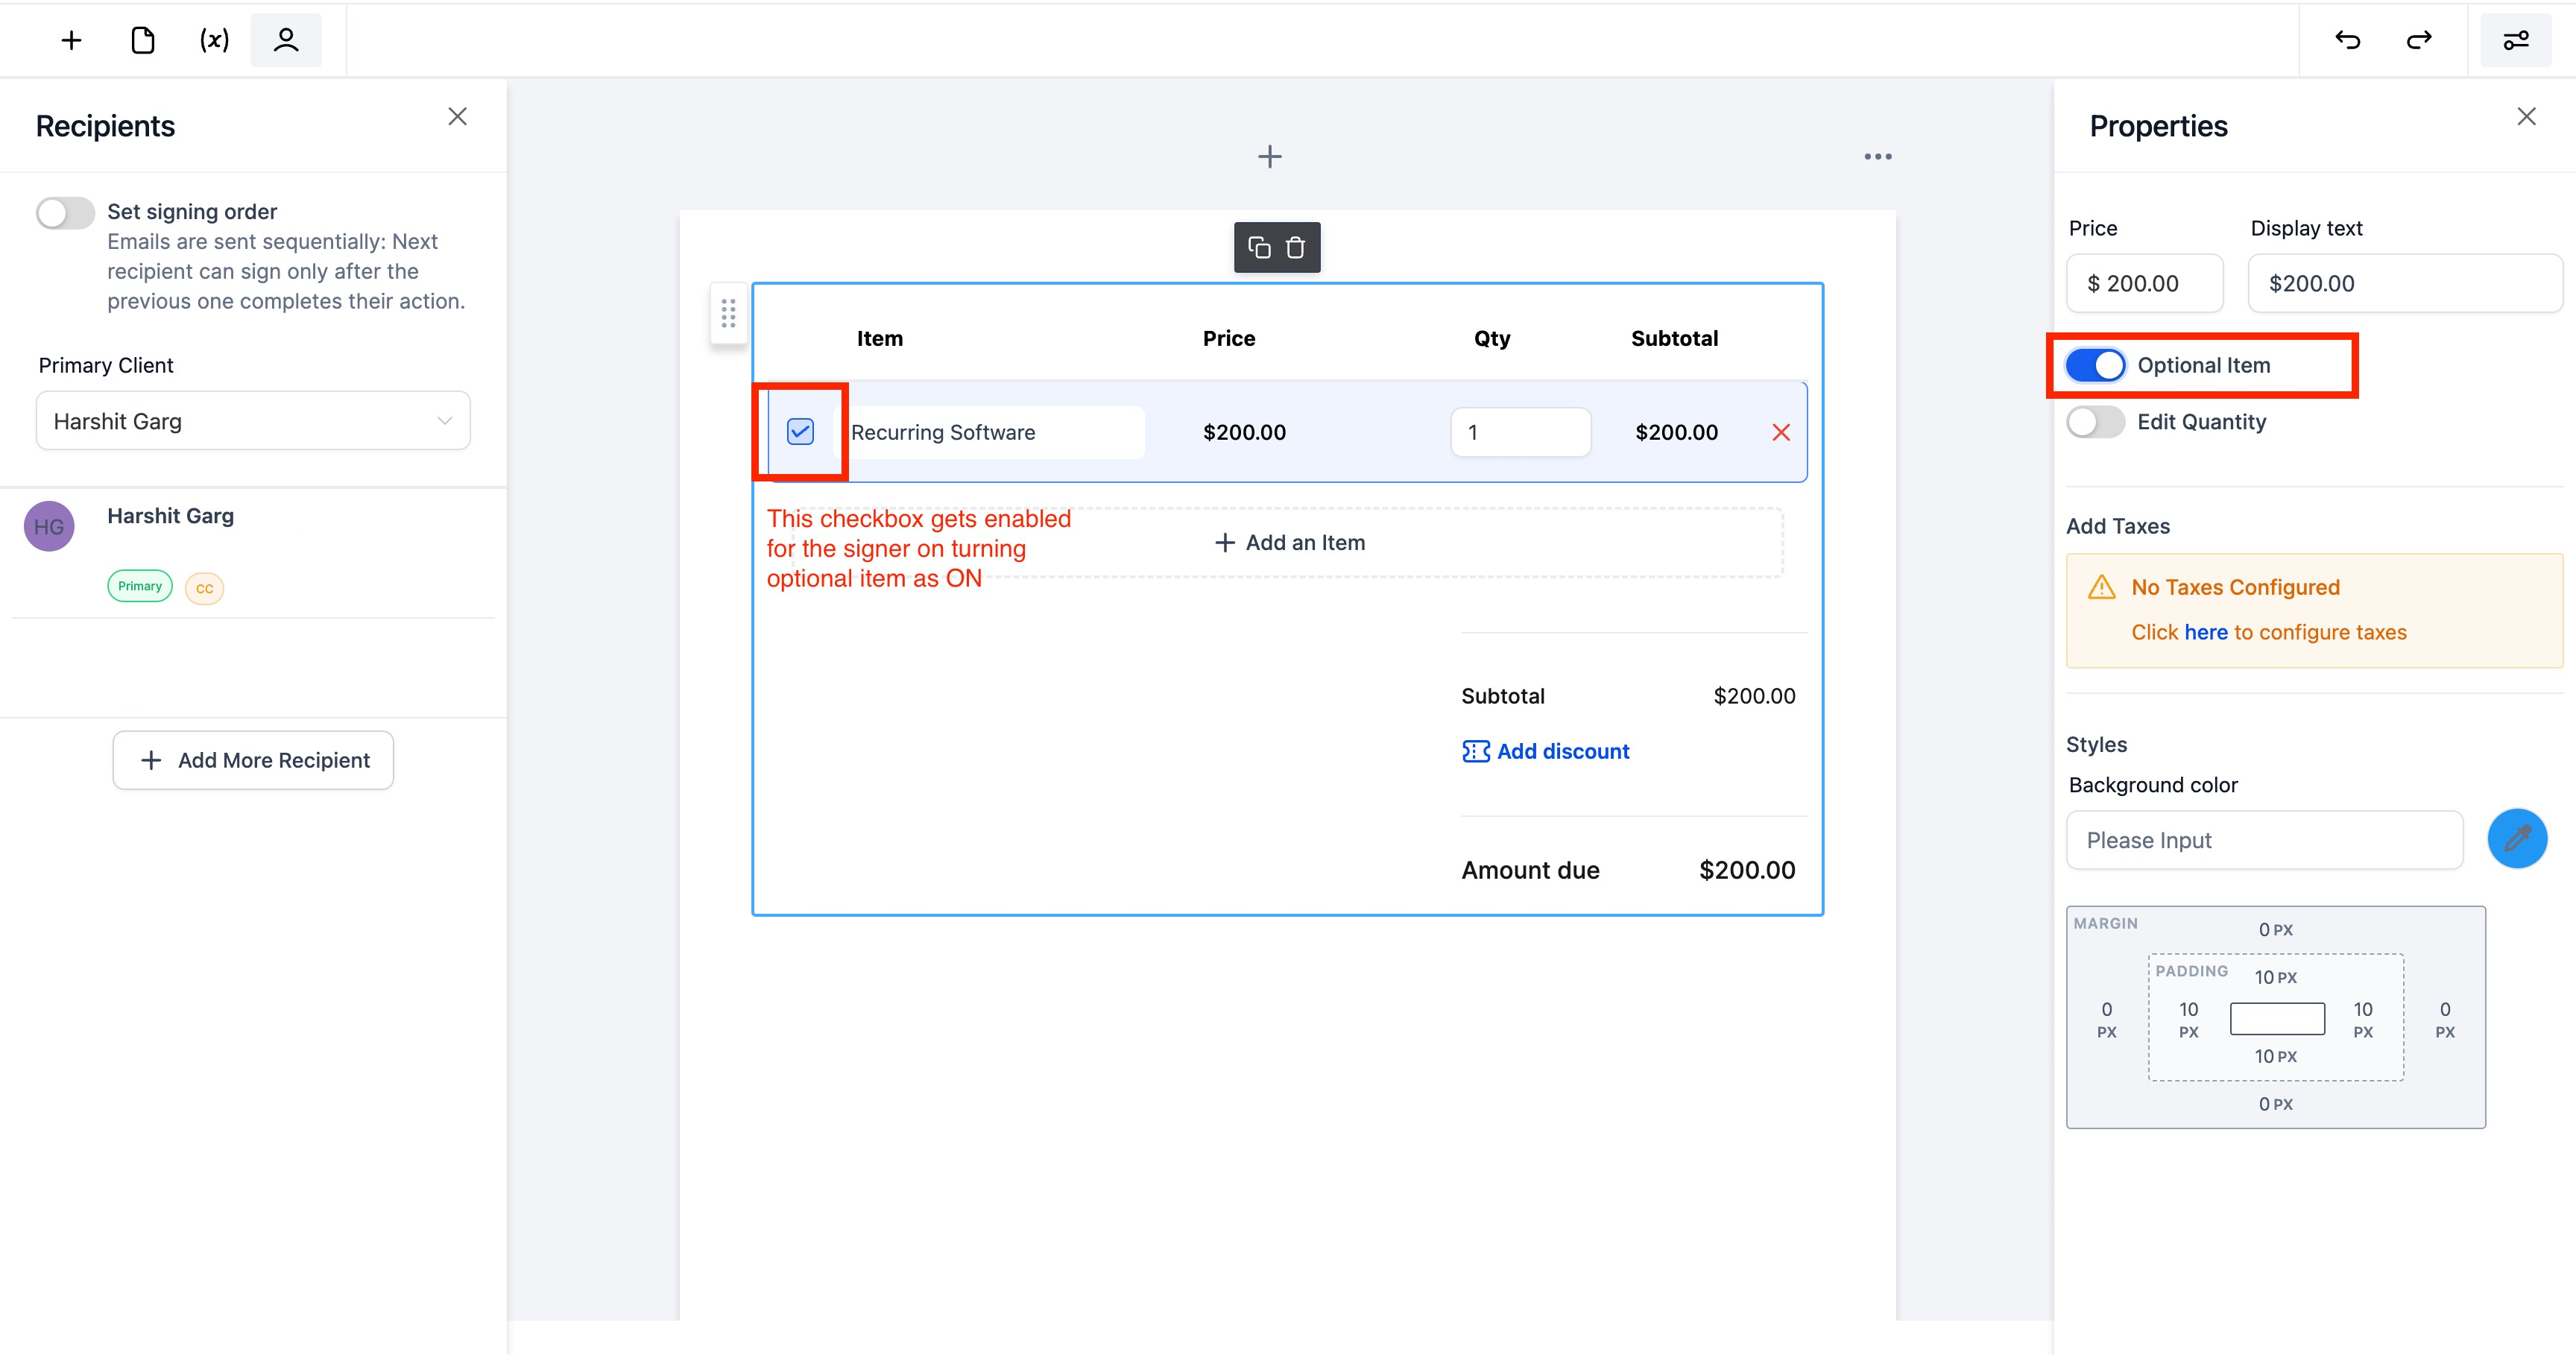This screenshot has width=2576, height=1355.
Task: Click the Item column header
Action: pyautogui.click(x=879, y=338)
